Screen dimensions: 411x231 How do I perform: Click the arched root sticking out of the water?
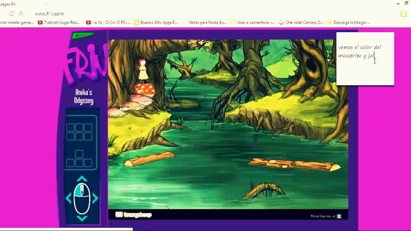pyautogui.click(x=263, y=191)
